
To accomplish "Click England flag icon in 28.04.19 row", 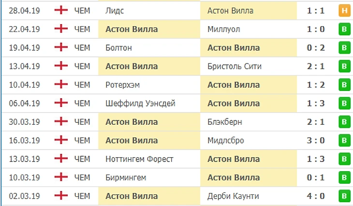I will click(62, 11).
